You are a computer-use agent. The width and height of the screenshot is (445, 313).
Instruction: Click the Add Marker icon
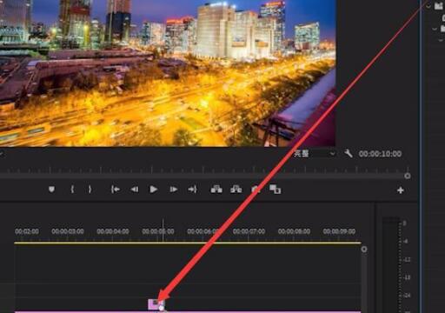51,190
